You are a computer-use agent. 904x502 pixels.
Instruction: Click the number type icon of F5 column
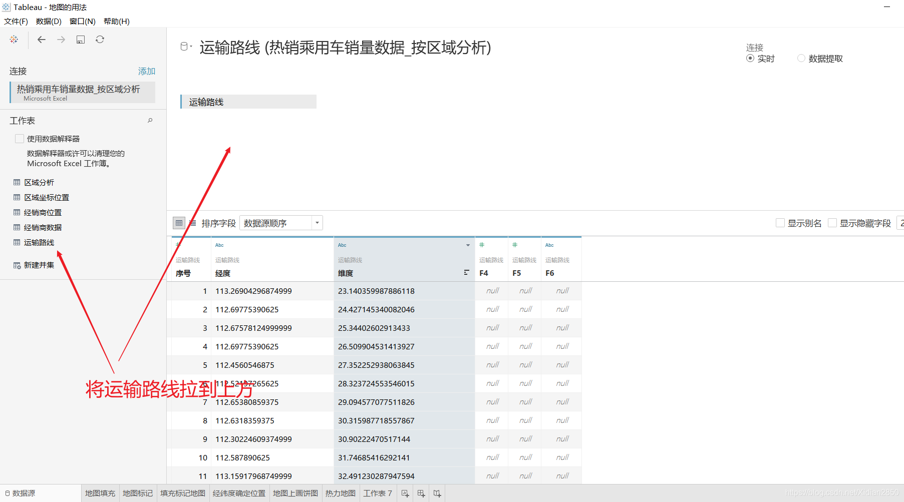515,245
